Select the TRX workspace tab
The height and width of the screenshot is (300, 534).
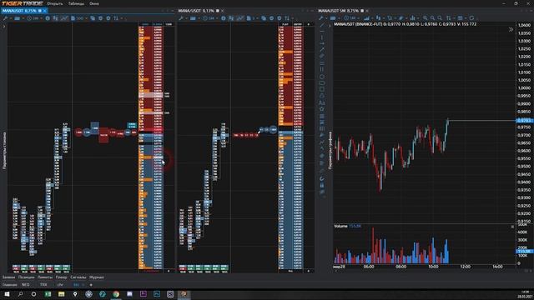click(x=43, y=285)
